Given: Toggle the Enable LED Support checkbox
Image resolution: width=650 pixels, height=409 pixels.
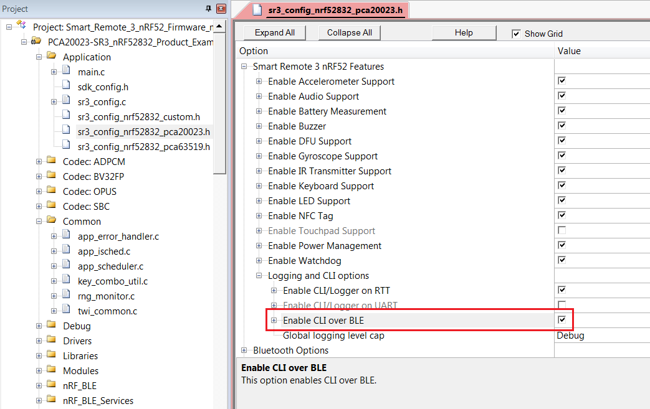Looking at the screenshot, I should (x=562, y=200).
